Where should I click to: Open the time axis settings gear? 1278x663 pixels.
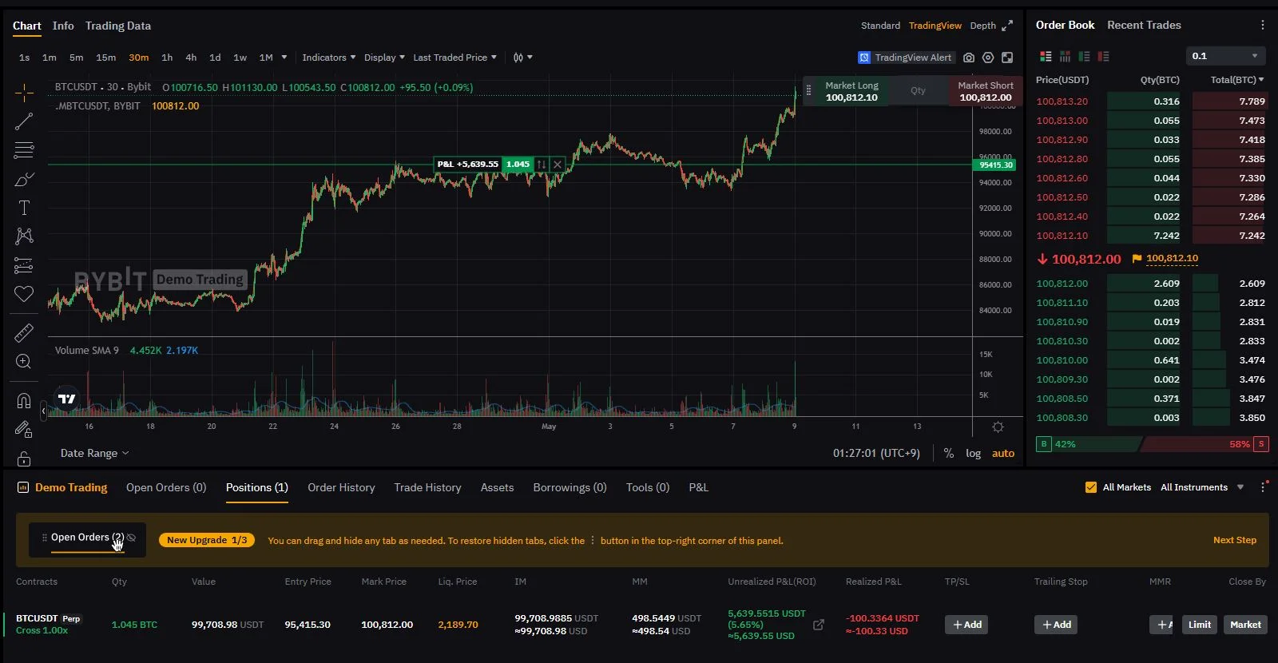(998, 427)
